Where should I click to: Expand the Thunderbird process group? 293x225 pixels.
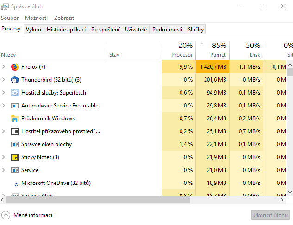(x=4, y=80)
